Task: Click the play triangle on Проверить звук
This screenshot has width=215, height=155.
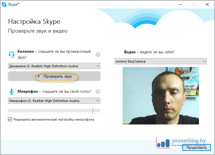Action: 39,76
